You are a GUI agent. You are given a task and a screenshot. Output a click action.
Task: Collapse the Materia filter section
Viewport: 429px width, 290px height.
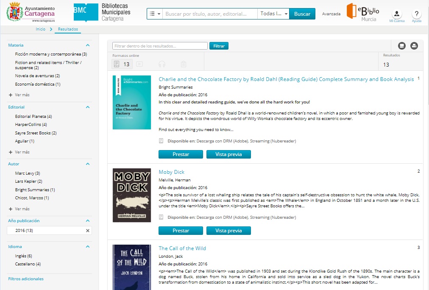pos(88,45)
